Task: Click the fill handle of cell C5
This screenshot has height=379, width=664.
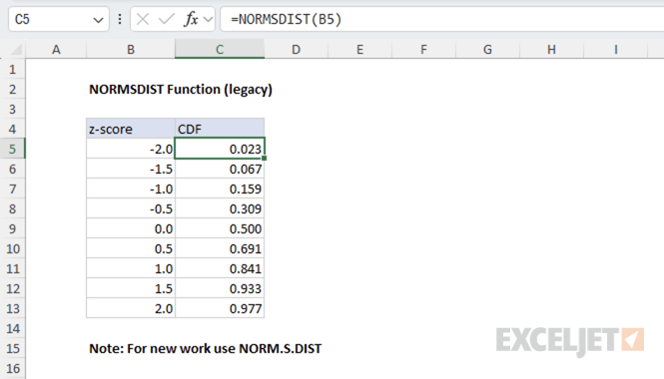Action: 265,158
